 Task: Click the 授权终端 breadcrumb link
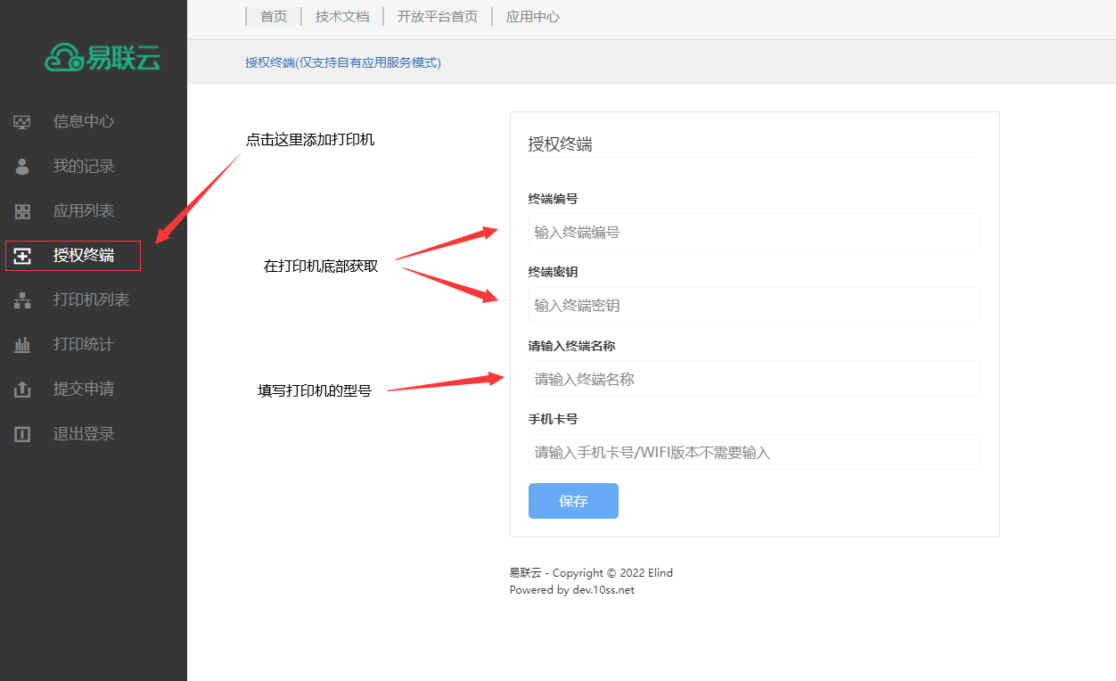click(x=343, y=62)
